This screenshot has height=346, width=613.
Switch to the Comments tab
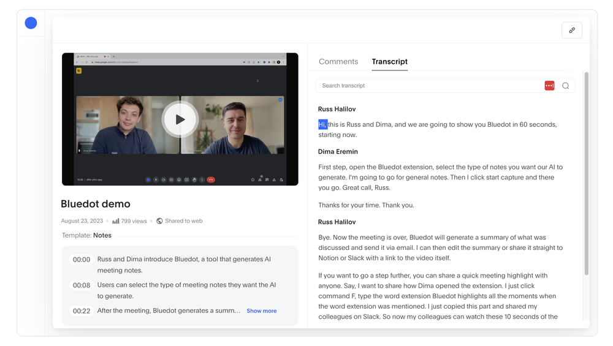[338, 62]
